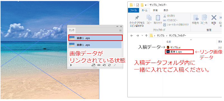Click the 削除 delete X icon
Viewport: 224px width, 101px height.
[214, 18]
